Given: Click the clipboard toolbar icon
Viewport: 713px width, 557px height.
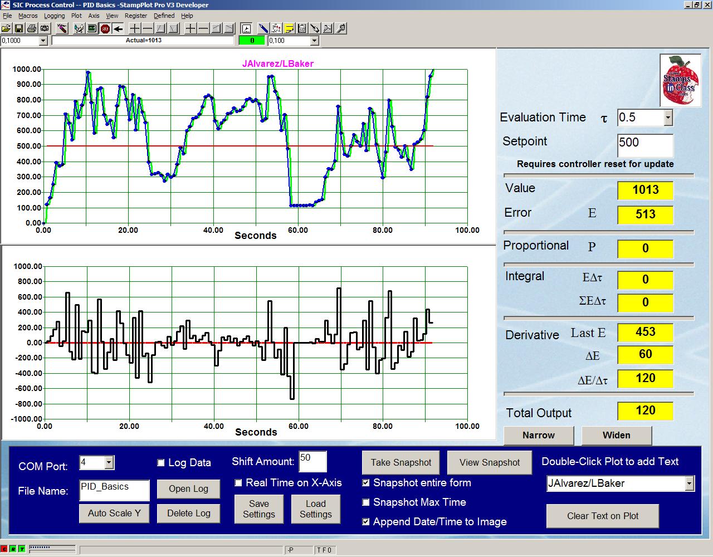Looking at the screenshot, I should (302, 28).
